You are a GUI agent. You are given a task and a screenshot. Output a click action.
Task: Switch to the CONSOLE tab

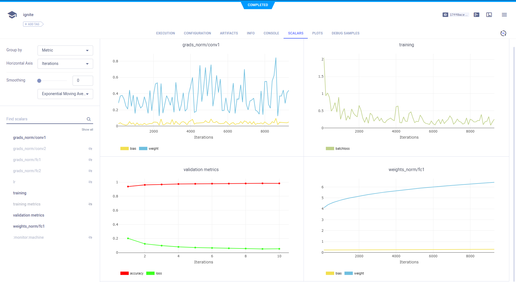[x=271, y=33]
